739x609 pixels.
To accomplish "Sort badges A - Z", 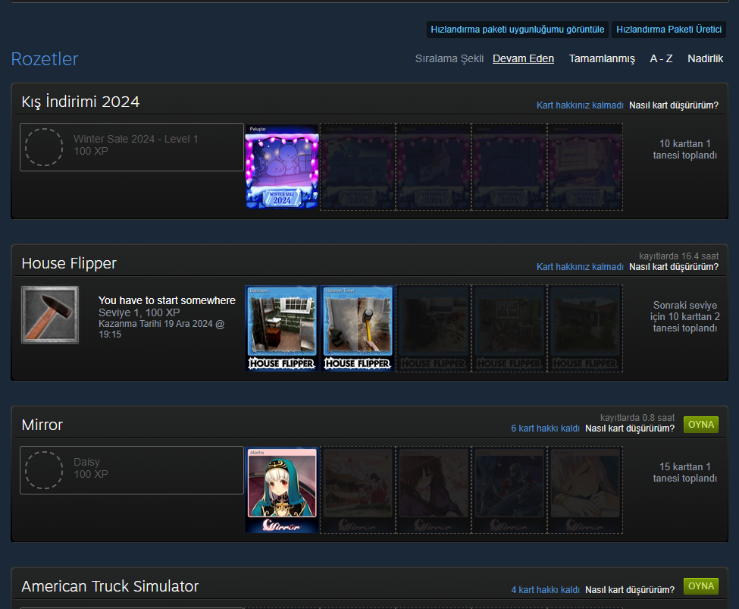I will pyautogui.click(x=661, y=58).
